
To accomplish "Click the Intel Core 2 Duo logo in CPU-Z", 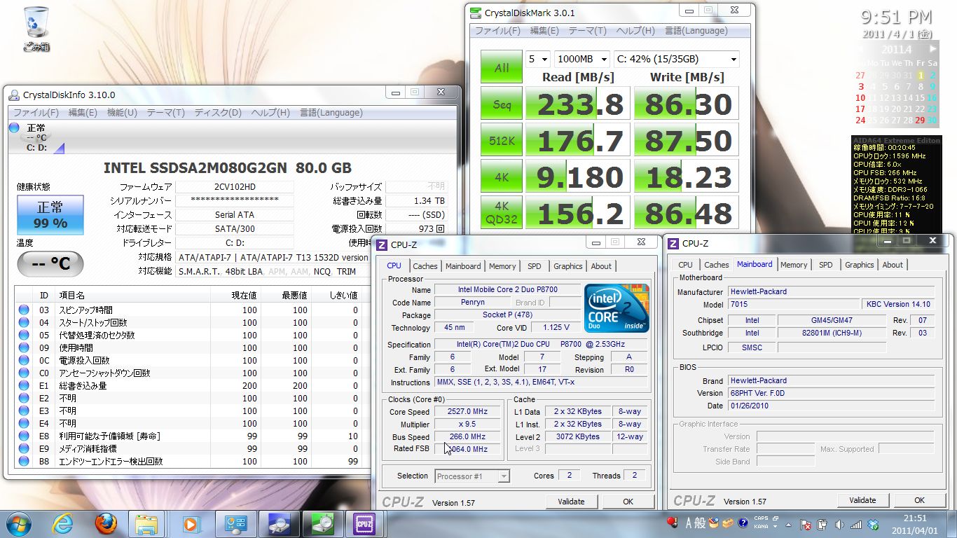I will tap(617, 308).
